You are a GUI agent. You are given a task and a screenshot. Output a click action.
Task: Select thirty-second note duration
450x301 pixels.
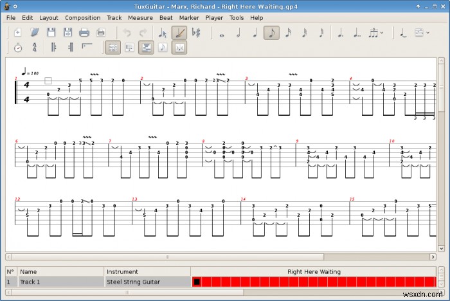pos(305,33)
